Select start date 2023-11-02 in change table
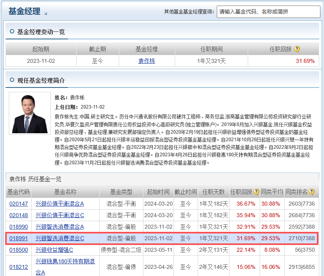324x276 pixels. [x=41, y=61]
